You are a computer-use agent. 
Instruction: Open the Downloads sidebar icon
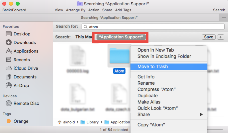pyautogui.click(x=9, y=42)
